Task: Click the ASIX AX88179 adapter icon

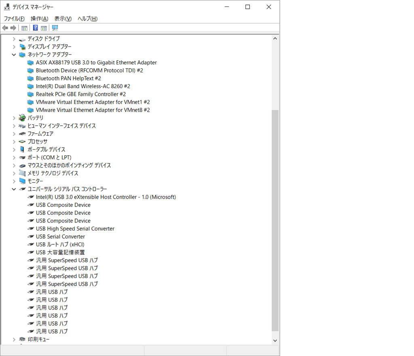Action: coord(31,63)
